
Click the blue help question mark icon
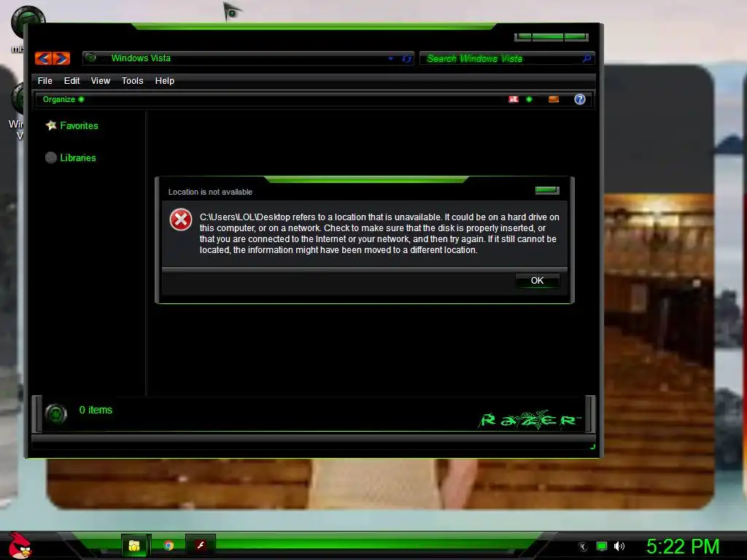(580, 99)
